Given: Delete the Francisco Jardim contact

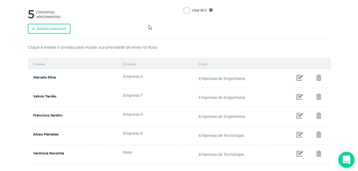Looking at the screenshot, I should coord(319,116).
